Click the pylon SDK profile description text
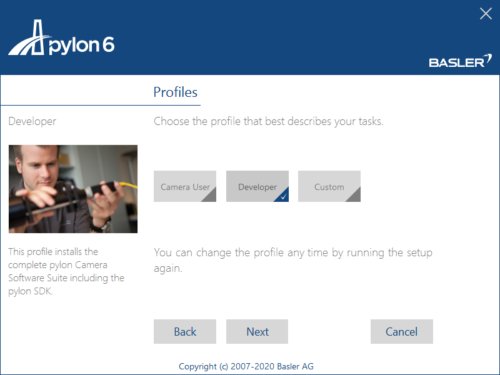 66,271
